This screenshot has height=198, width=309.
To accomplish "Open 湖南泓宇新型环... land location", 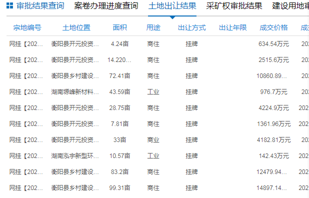I will pos(75,156).
